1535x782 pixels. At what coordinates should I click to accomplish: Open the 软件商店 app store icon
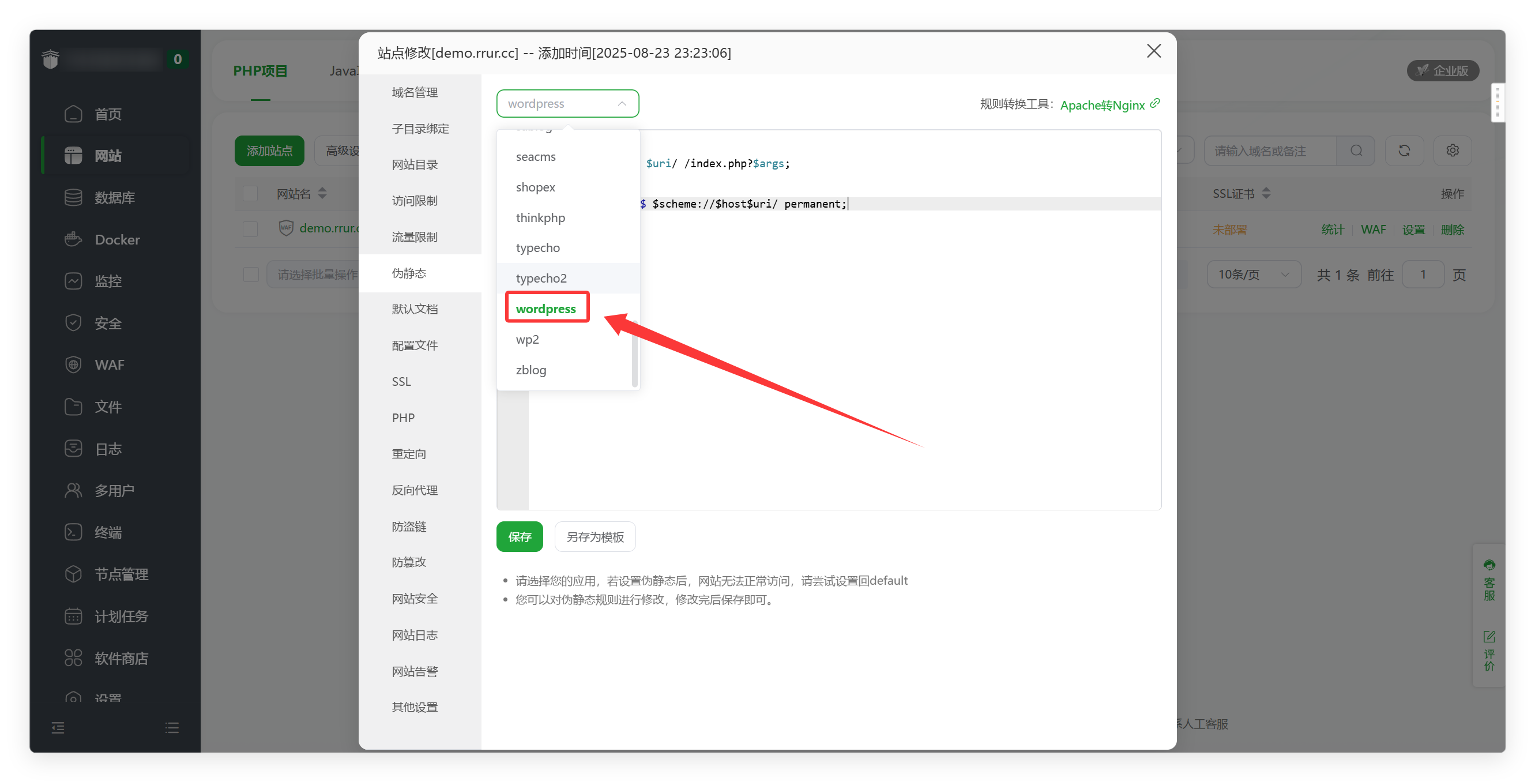coord(73,658)
